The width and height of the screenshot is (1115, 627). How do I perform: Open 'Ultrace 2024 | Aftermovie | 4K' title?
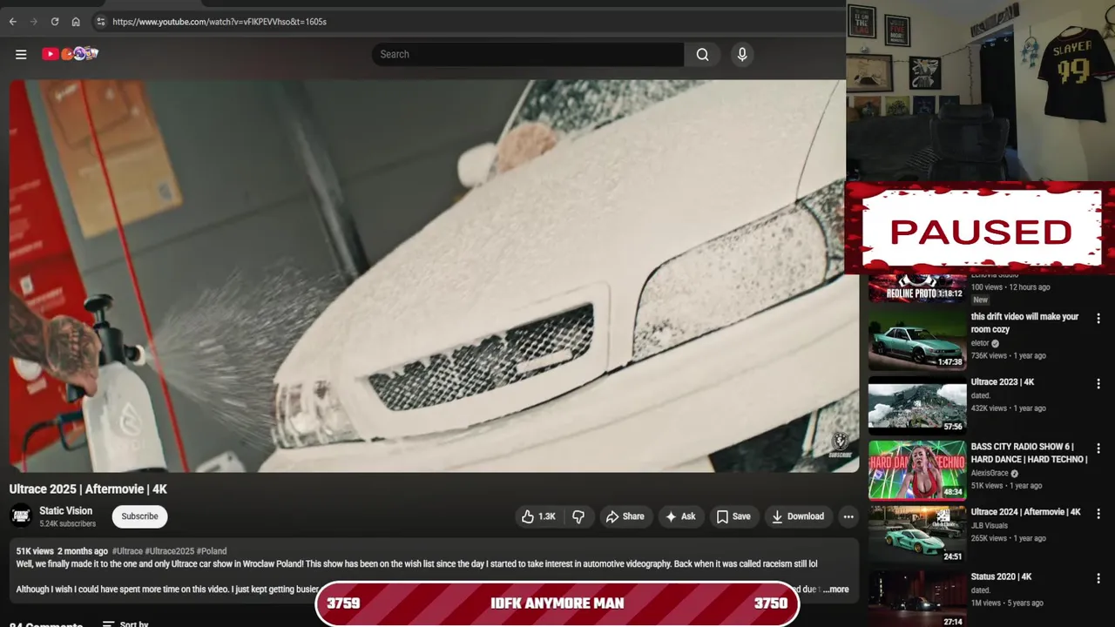point(1026,512)
